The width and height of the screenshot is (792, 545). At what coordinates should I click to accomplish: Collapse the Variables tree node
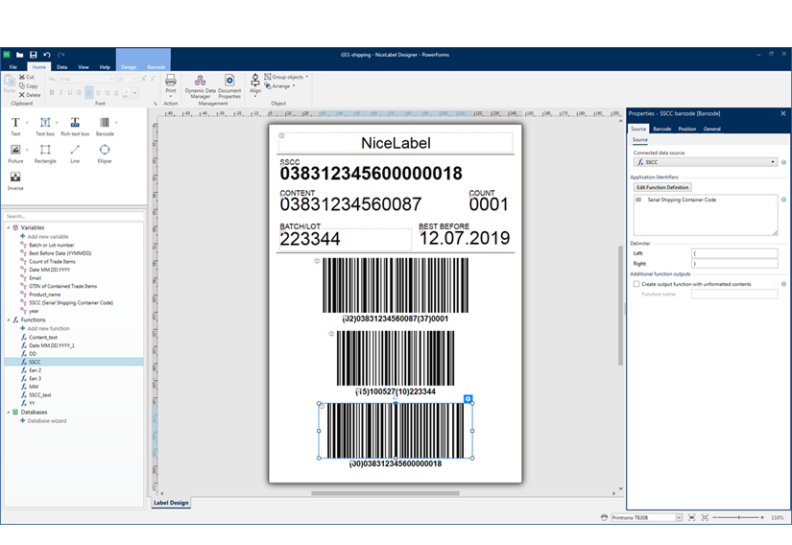tap(8, 227)
